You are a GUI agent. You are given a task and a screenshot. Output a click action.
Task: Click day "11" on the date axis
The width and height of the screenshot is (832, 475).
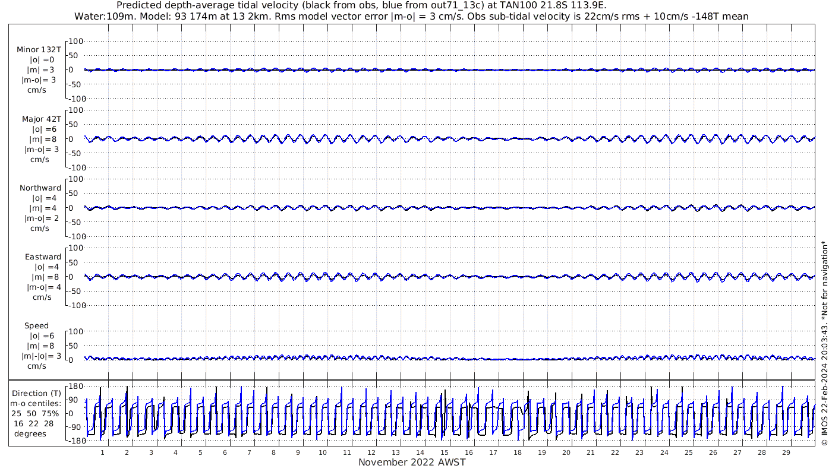click(x=346, y=452)
